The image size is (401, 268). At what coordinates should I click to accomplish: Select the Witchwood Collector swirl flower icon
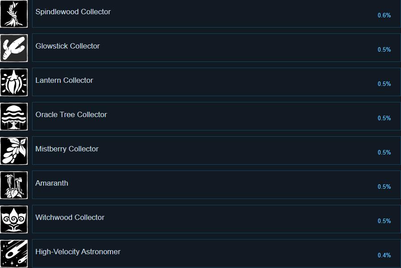click(x=14, y=219)
